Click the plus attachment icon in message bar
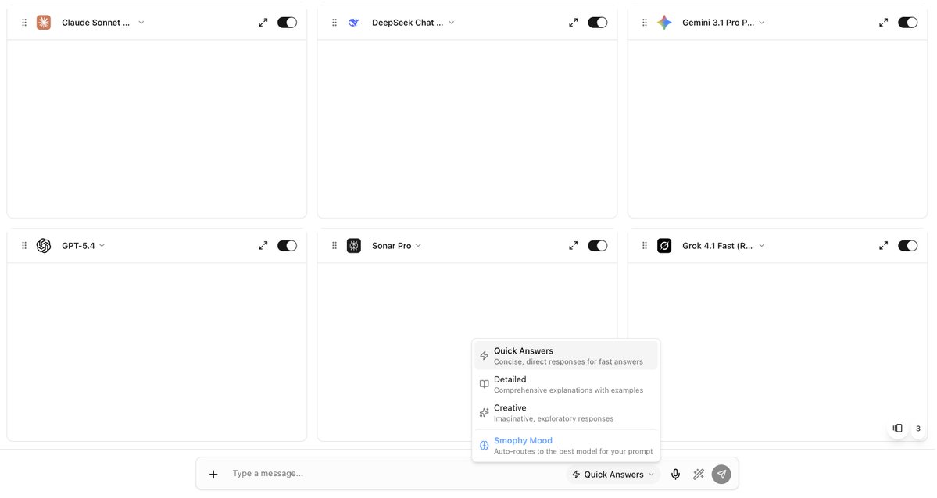 coord(213,474)
